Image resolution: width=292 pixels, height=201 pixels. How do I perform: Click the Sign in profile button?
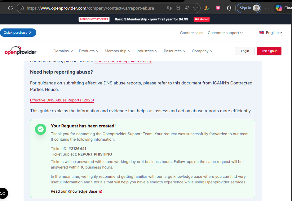249,8
